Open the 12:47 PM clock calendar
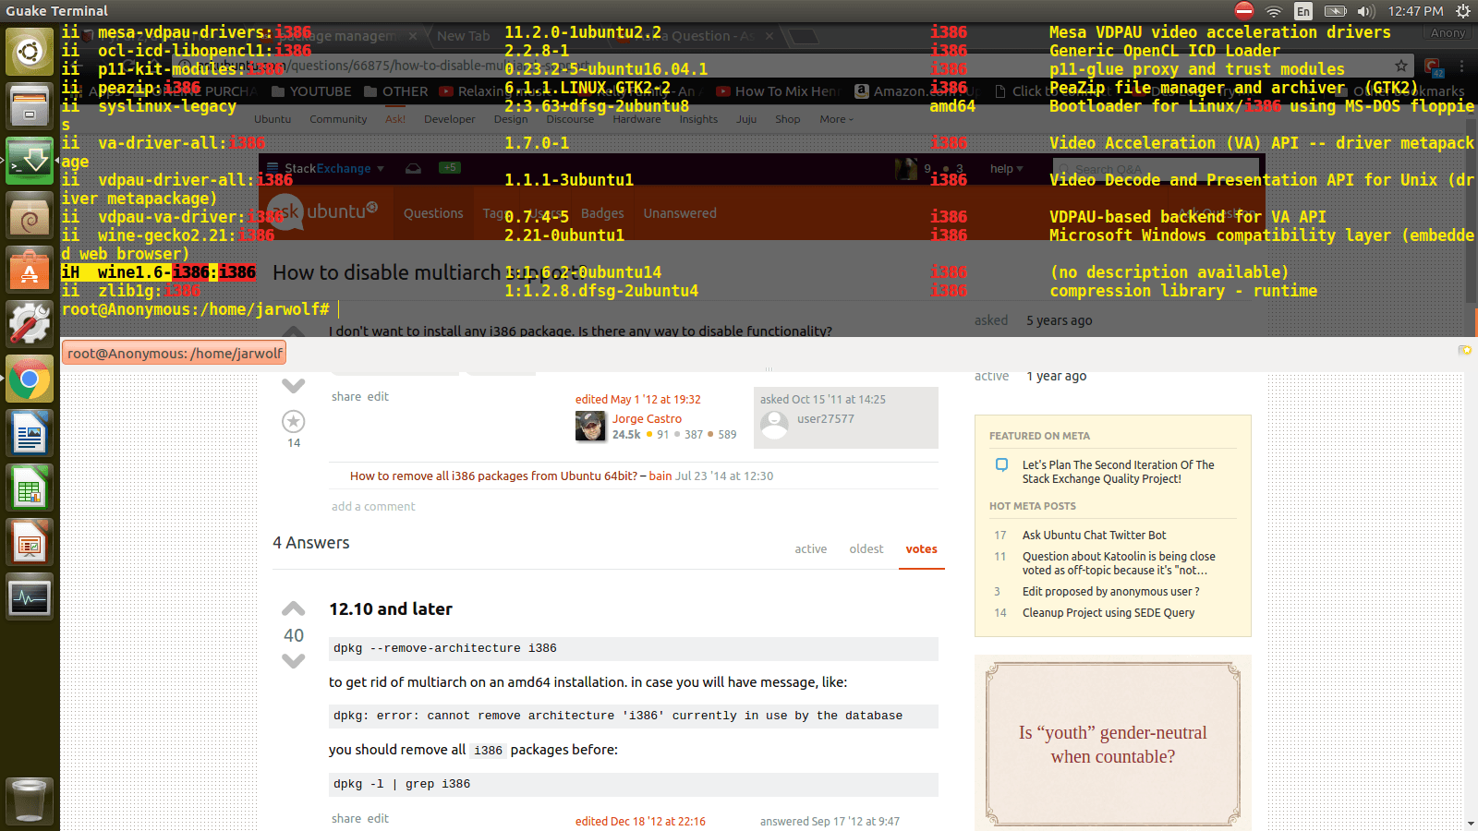This screenshot has width=1478, height=831. point(1415,11)
